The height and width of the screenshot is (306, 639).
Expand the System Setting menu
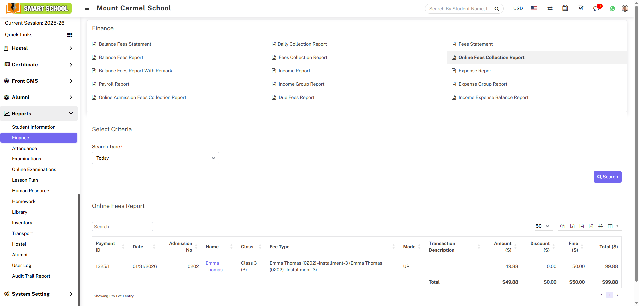39,294
